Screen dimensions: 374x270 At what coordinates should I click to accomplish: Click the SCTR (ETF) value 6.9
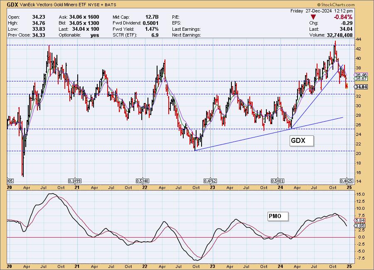coord(155,35)
